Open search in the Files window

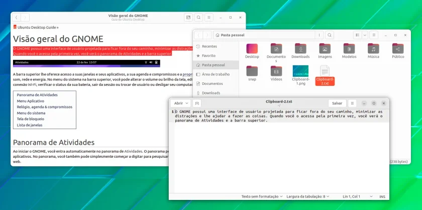(330, 35)
